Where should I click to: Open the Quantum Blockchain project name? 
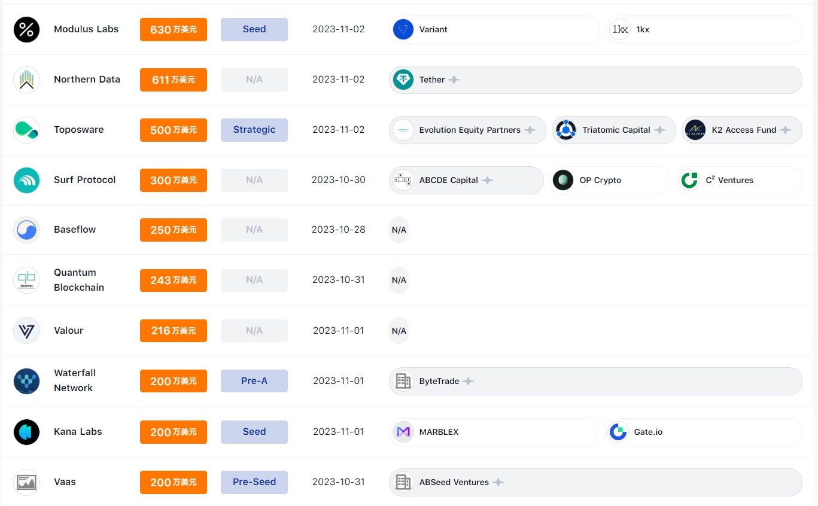click(x=78, y=280)
